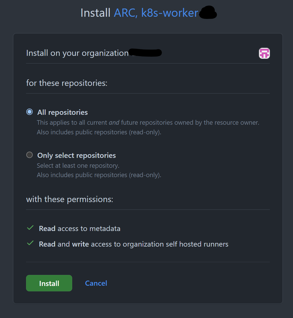Click the All repositories label text
The image size is (293, 318).
[62, 112]
